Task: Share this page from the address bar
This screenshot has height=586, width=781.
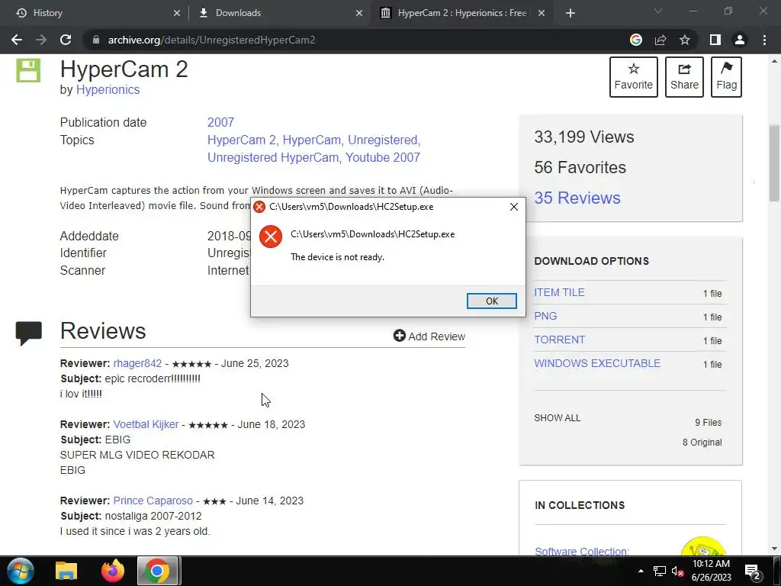Action: coord(660,40)
